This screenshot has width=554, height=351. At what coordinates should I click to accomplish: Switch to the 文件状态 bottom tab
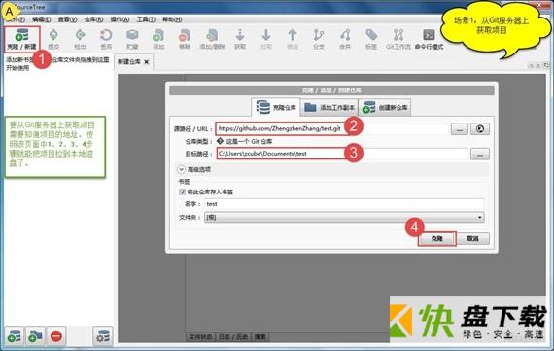coord(200,336)
